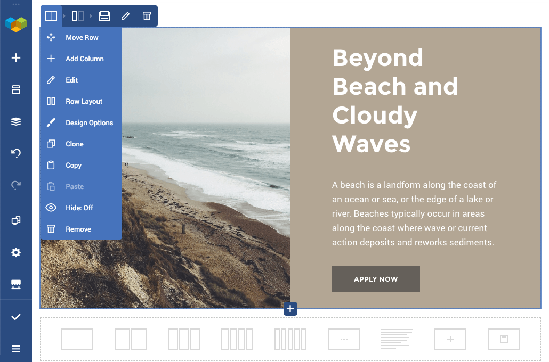Screen dimensions: 549x362
Task: Select the Single Image element control icon
Action: coord(104,16)
